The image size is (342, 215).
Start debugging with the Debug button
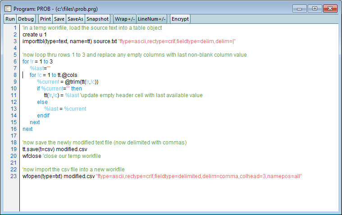coord(26,19)
